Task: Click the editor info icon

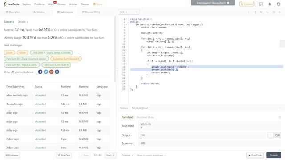Action: (248, 12)
